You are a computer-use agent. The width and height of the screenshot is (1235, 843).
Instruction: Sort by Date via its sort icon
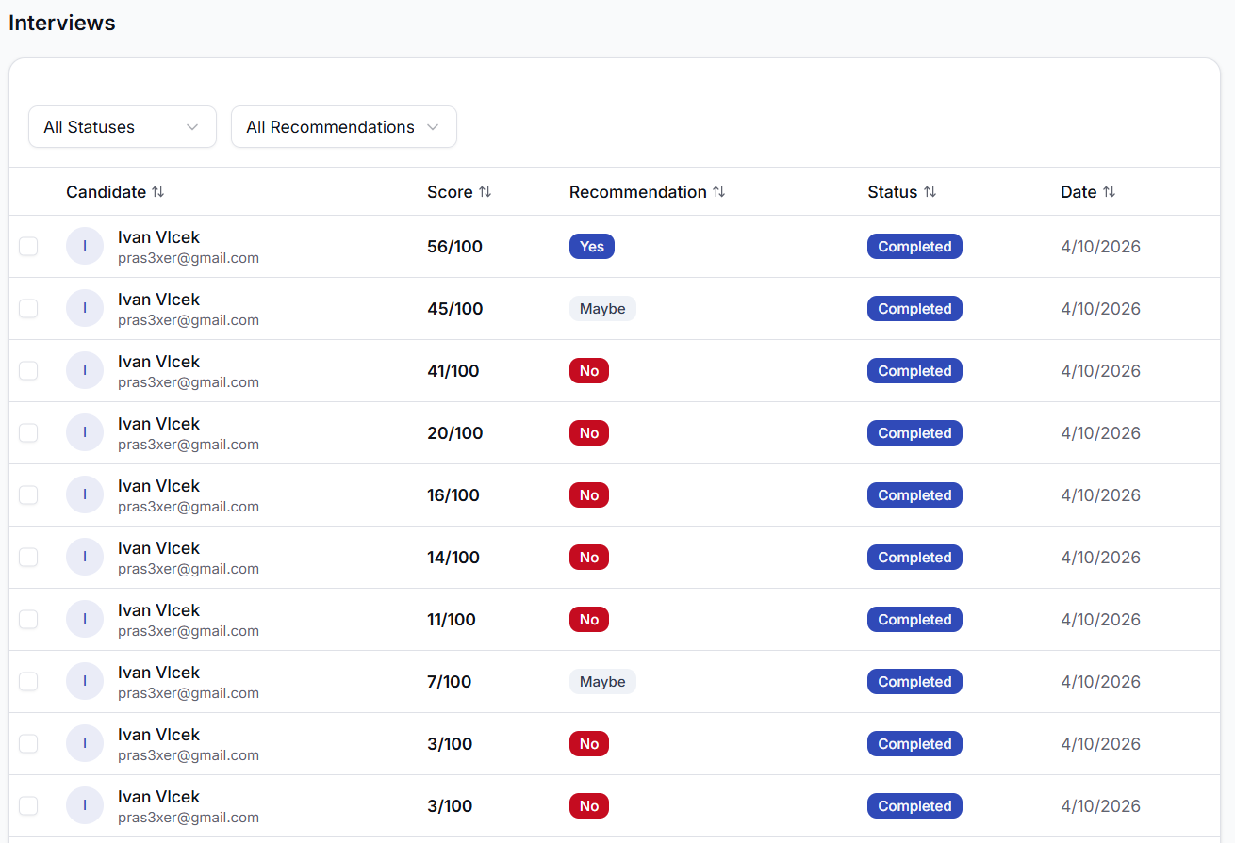1111,191
